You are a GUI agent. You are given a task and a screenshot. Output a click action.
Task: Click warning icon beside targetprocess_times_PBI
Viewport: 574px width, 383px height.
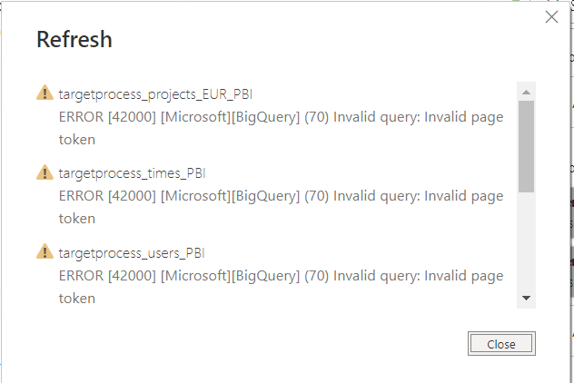pos(45,172)
